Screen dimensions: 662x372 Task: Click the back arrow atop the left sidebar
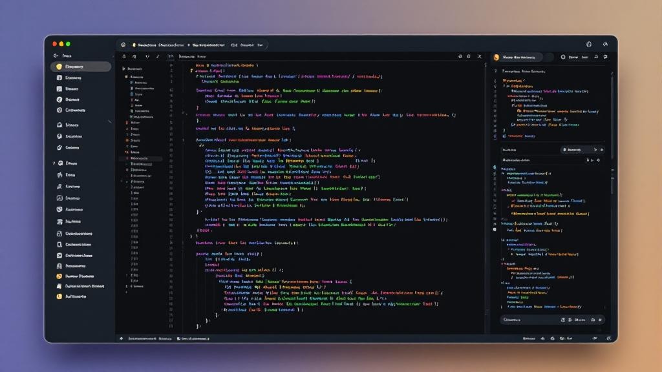[x=56, y=56]
